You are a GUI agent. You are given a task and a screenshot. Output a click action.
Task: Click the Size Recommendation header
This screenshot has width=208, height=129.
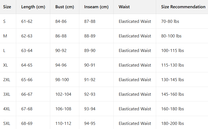click(x=183, y=7)
